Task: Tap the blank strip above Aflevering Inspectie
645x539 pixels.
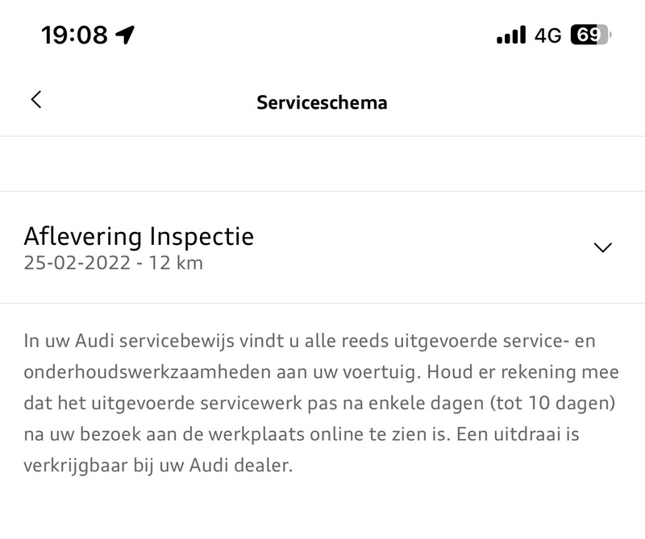Action: click(x=322, y=164)
